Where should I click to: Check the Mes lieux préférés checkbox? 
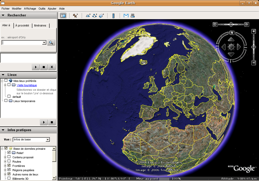click(x=6, y=80)
